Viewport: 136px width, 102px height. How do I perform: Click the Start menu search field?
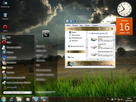[x=17, y=92]
